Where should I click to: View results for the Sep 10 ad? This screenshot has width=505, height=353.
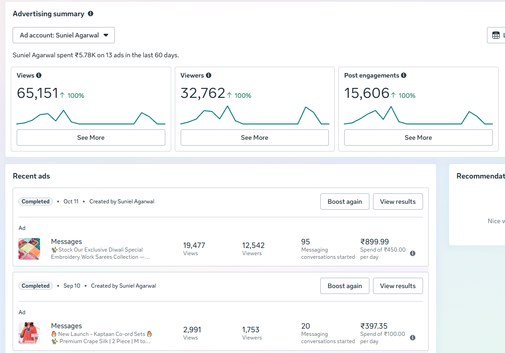(398, 286)
